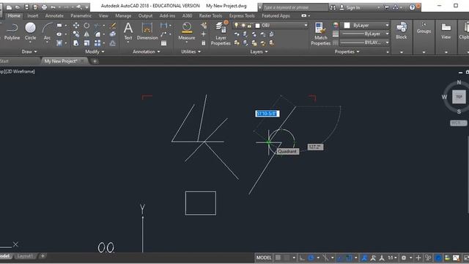Open the Layer Properties manager
The height and width of the screenshot is (264, 469).
(x=221, y=34)
